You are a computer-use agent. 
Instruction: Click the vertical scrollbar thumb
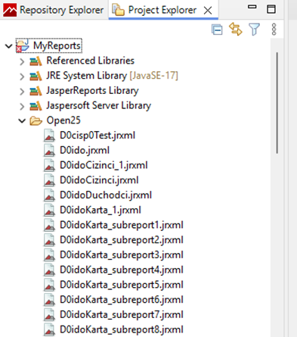pos(277,102)
